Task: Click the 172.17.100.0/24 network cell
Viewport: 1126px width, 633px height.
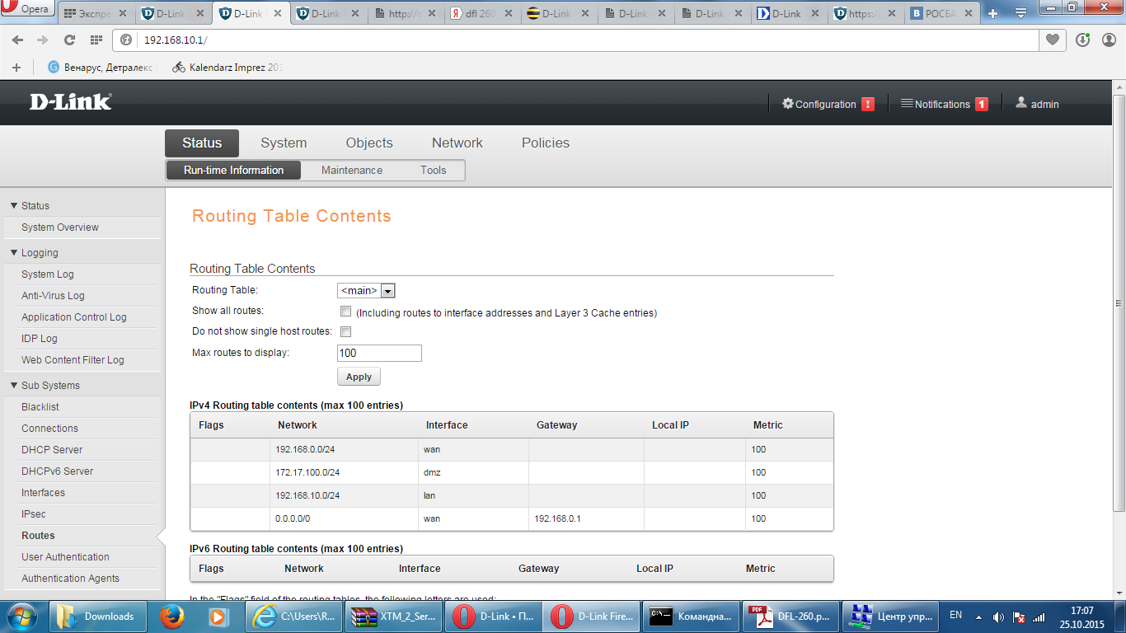Action: 345,472
